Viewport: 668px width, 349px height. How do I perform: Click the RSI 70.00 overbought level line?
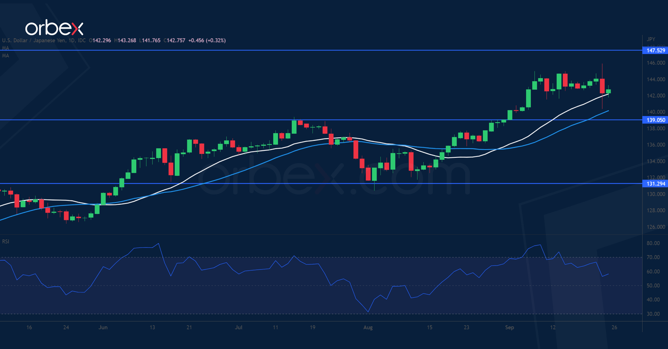(x=304, y=258)
